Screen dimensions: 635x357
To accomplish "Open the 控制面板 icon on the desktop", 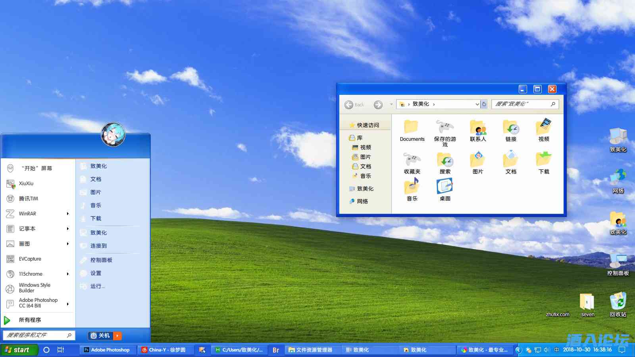I will tap(618, 262).
